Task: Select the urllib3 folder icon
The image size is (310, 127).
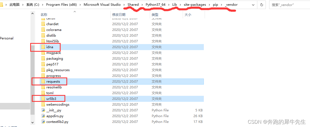Action: (43, 99)
